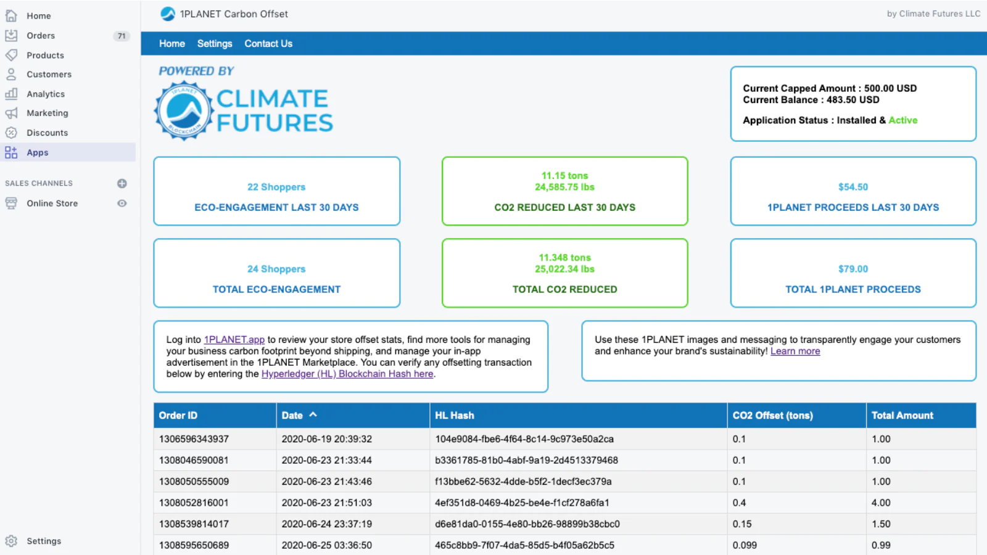Add a sales channel with plus icon
The image size is (987, 555).
coord(122,183)
